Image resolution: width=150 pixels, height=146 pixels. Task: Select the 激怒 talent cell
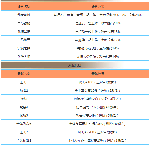(x=24, y=99)
